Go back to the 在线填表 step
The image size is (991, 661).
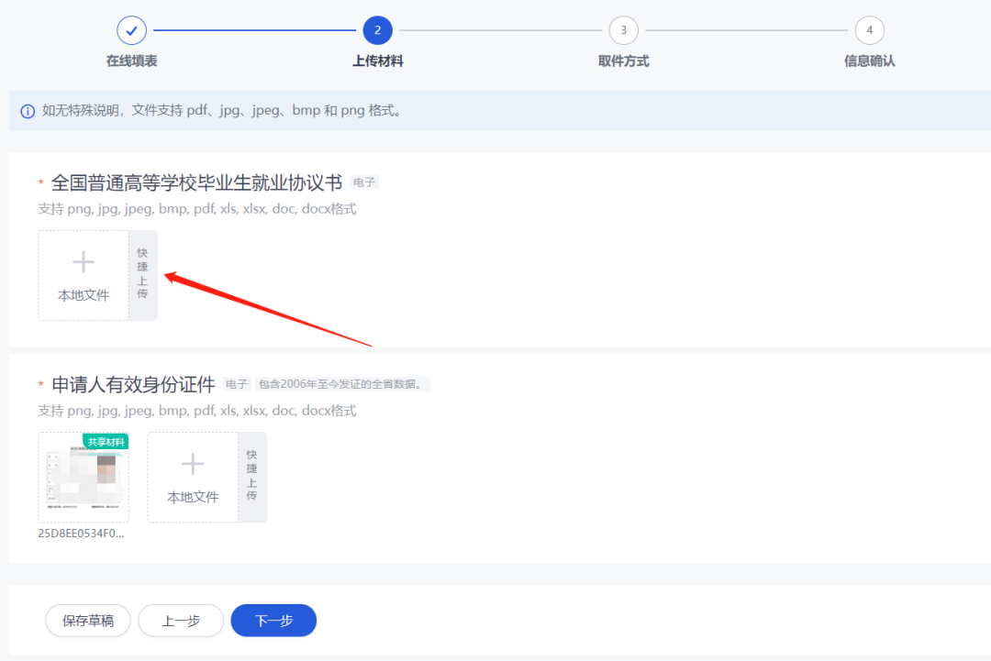pyautogui.click(x=131, y=61)
